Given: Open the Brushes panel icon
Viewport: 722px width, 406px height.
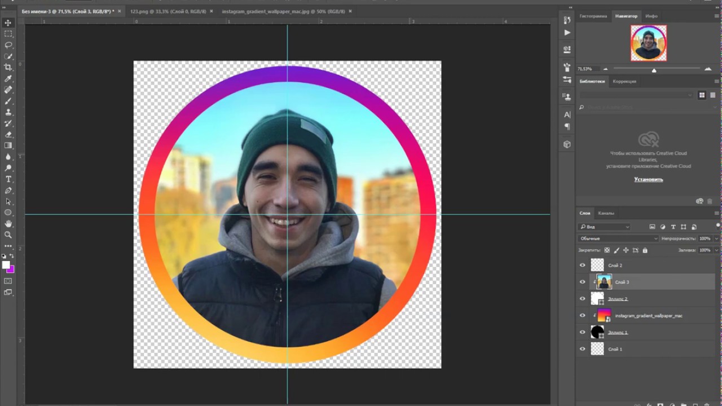Looking at the screenshot, I should [x=567, y=67].
